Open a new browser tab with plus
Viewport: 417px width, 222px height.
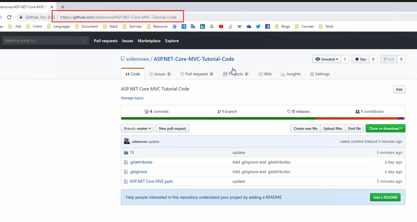coord(63,7)
